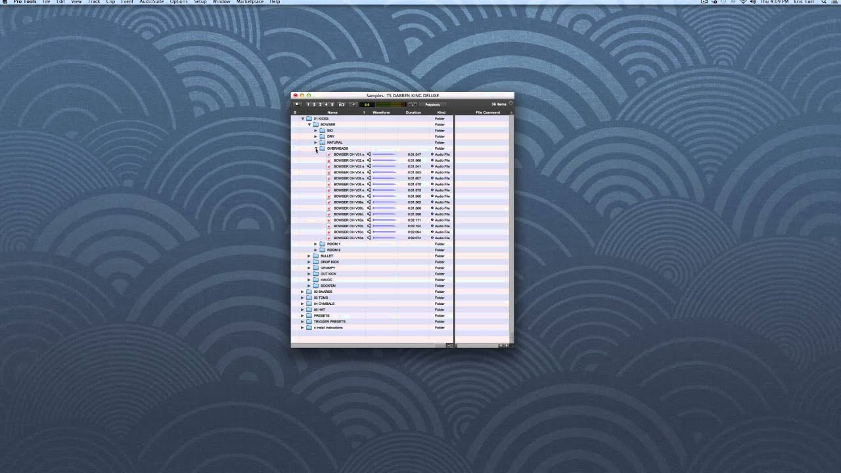This screenshot has width=841, height=473.
Task: Select the BOWSER OH V02 audio file icon
Action: tap(329, 160)
